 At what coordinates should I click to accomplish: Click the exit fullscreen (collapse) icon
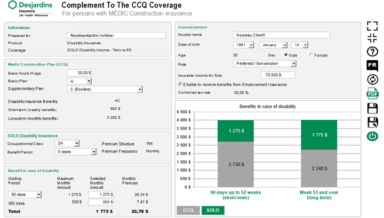click(x=372, y=38)
